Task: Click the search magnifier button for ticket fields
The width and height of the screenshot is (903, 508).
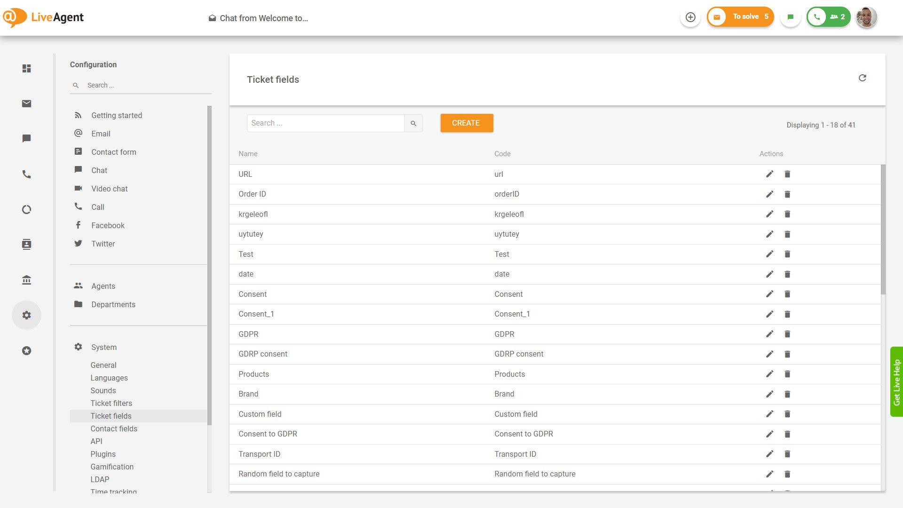Action: 413,123
